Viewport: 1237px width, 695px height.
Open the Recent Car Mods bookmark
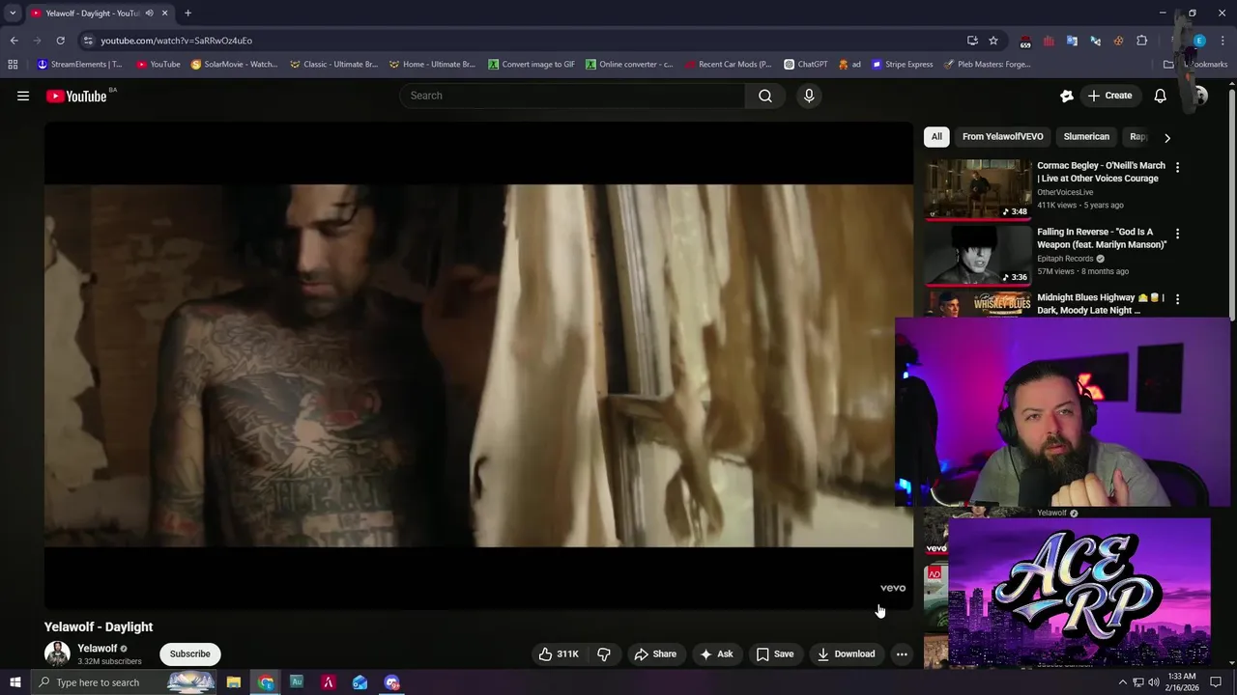pos(728,65)
